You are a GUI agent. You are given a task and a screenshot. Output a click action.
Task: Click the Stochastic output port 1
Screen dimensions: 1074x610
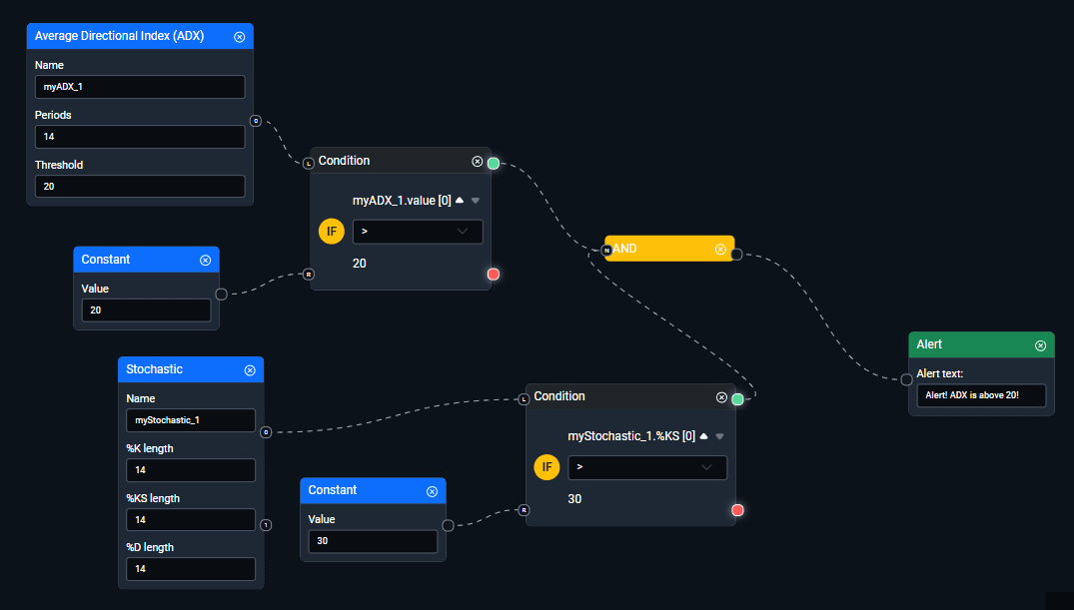[266, 525]
